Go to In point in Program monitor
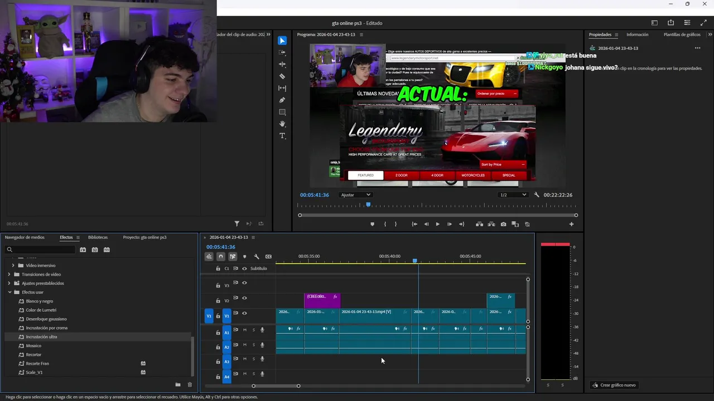 point(414,224)
